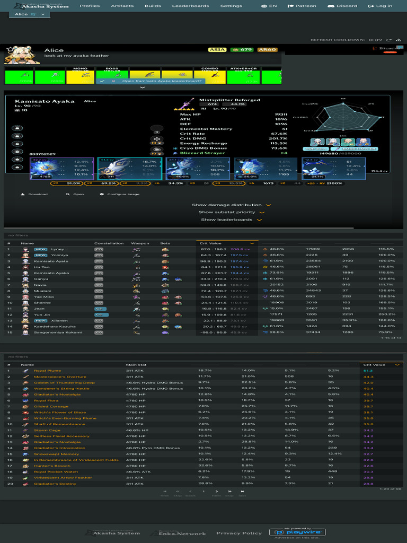Sort builds by the Crit Value column
The width and height of the screenshot is (407, 543).
tap(227, 243)
